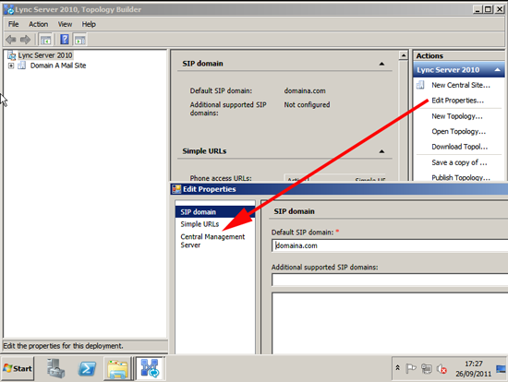
Task: Launch PowerShell from the taskbar
Action: pyautogui.click(x=87, y=368)
